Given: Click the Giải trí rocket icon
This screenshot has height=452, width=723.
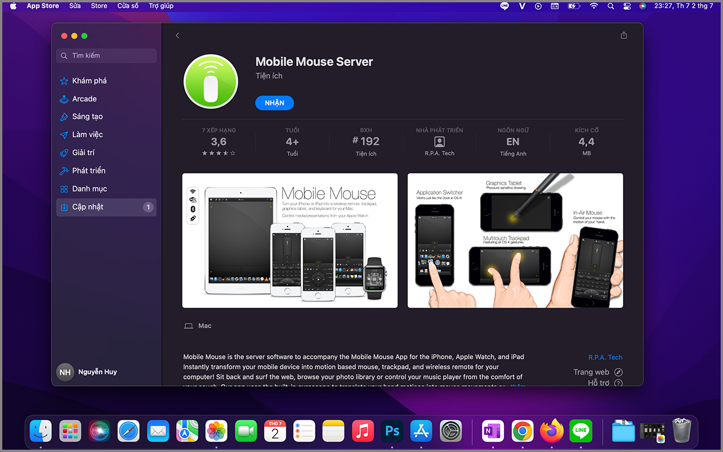Looking at the screenshot, I should 64,153.
